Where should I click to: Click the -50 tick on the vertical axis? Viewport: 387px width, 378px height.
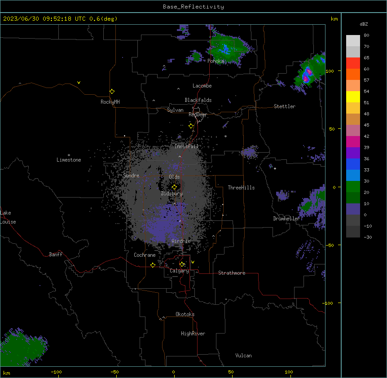click(330, 245)
